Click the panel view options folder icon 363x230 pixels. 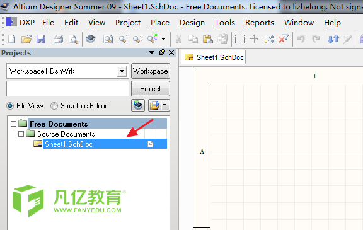pos(154,105)
